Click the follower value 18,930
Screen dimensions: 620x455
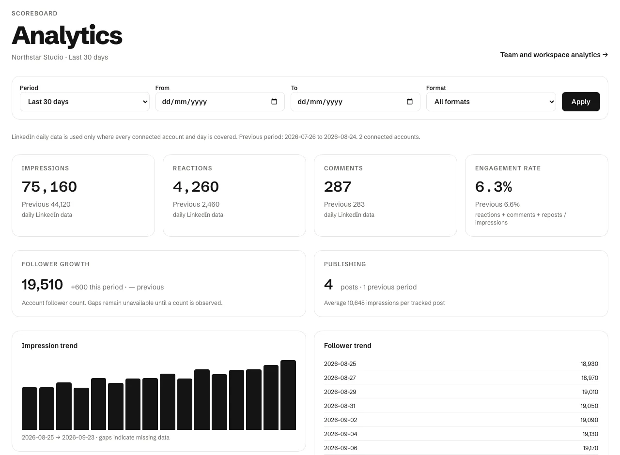(x=589, y=364)
